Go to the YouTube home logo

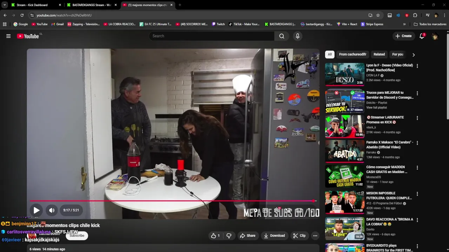coord(28,36)
